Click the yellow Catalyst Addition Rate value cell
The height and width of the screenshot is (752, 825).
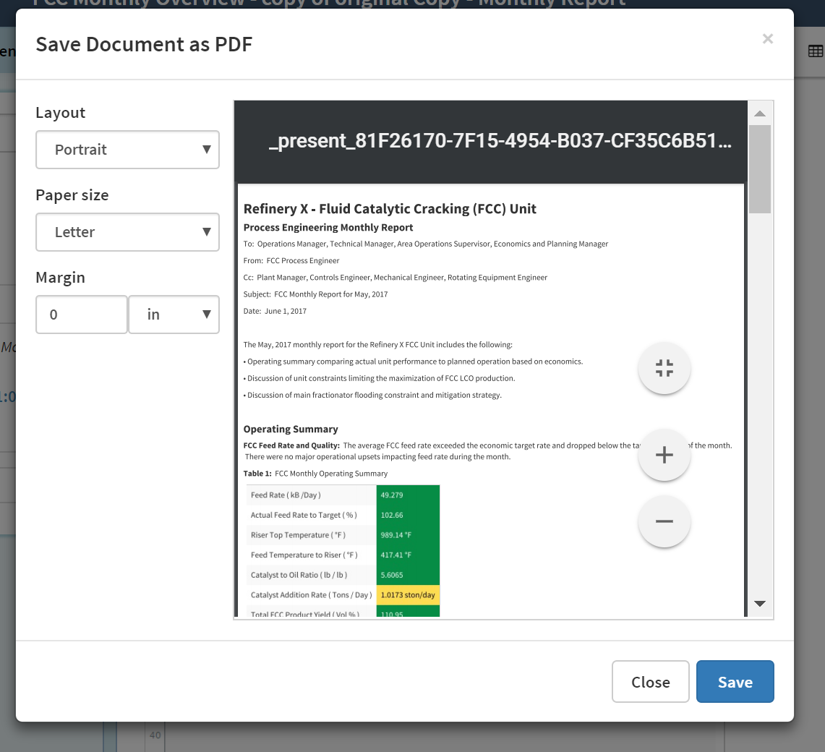pos(408,595)
